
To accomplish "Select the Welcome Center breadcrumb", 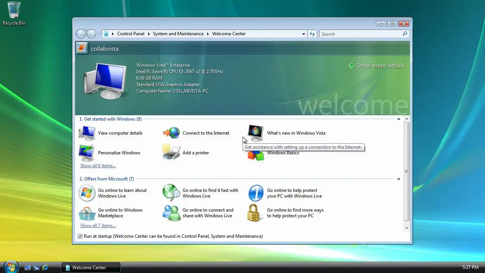I will (229, 34).
